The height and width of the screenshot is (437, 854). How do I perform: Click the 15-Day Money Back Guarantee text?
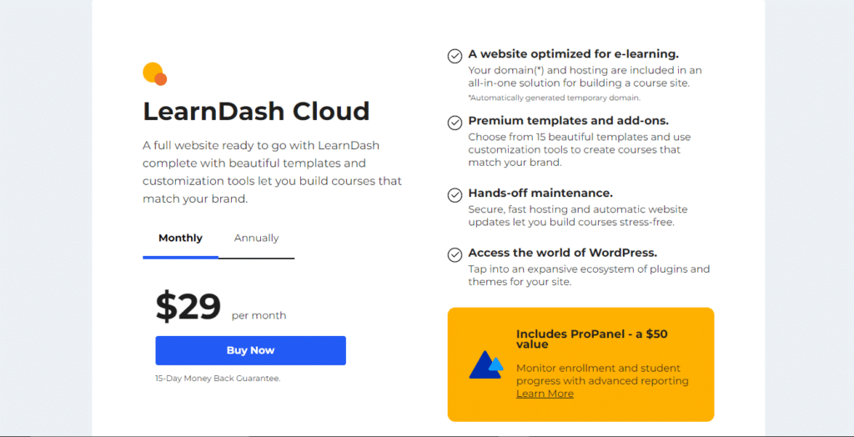click(218, 378)
